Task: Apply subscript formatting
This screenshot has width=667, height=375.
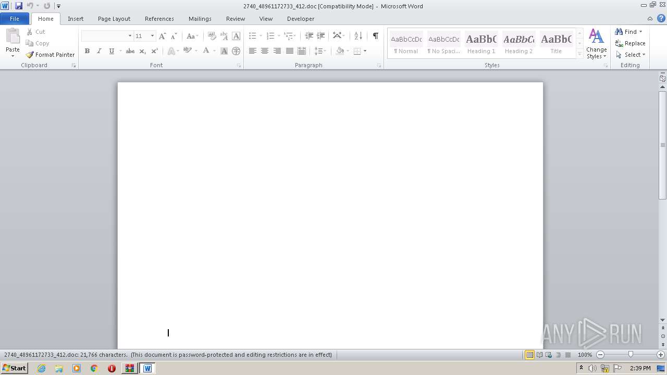Action: [x=142, y=51]
